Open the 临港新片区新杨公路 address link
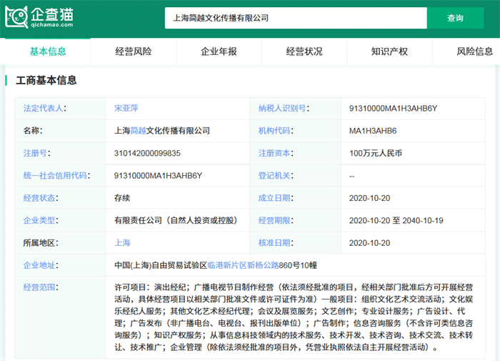500x361 pixels. pyautogui.click(x=243, y=265)
